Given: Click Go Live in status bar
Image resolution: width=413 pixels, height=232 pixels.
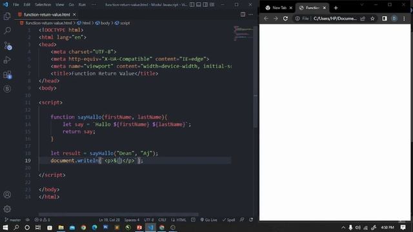Looking at the screenshot, I should point(208,220).
